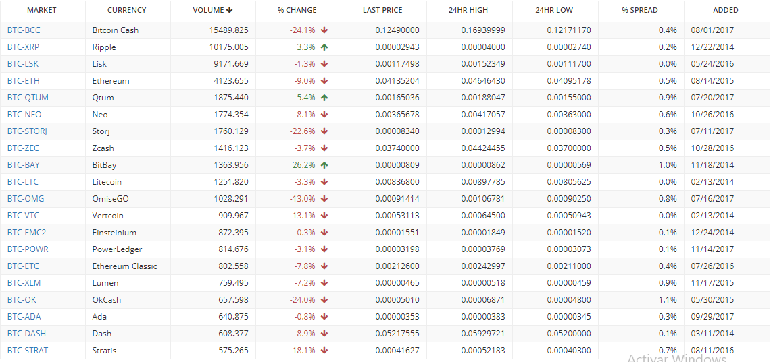Open the BTC-BCC market link
This screenshot has width=771, height=362.
[x=24, y=30]
